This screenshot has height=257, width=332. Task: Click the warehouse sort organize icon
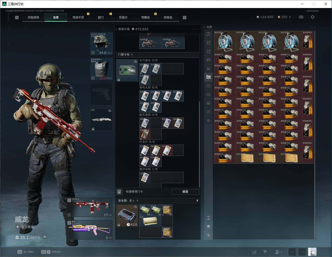(x=208, y=235)
